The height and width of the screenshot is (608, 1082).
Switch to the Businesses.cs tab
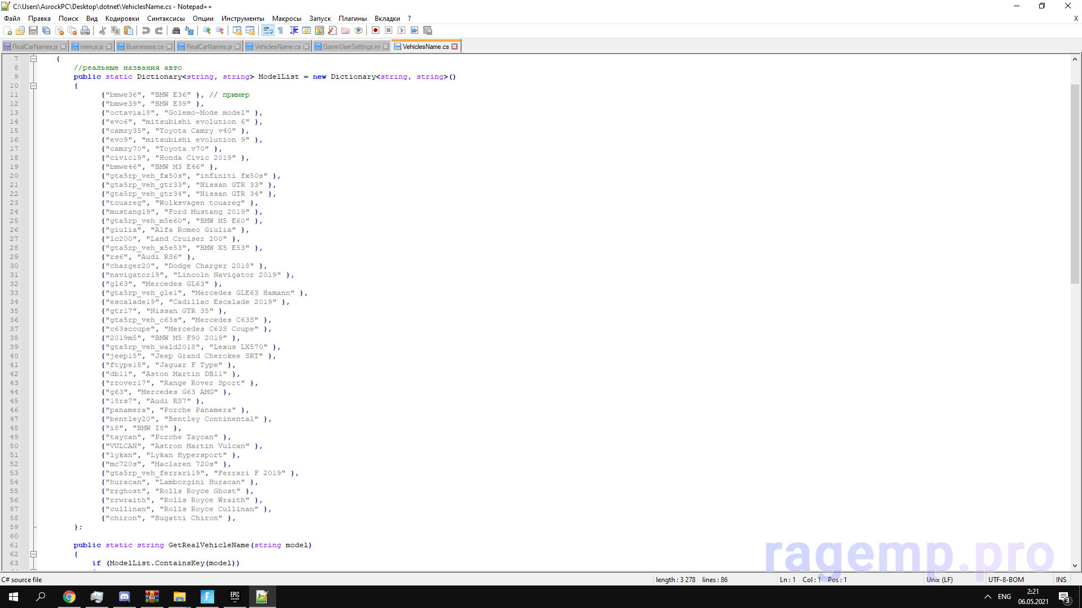tap(144, 47)
